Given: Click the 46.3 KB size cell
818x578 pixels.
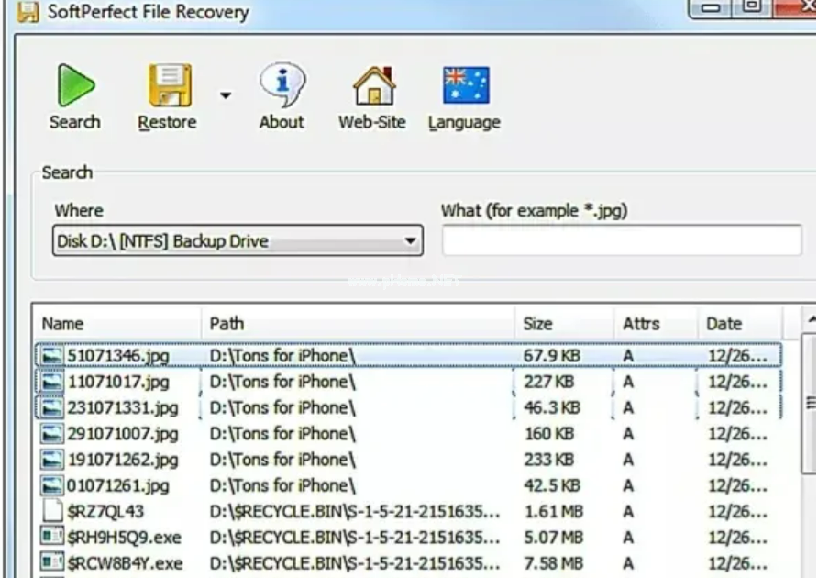Looking at the screenshot, I should coord(551,408).
